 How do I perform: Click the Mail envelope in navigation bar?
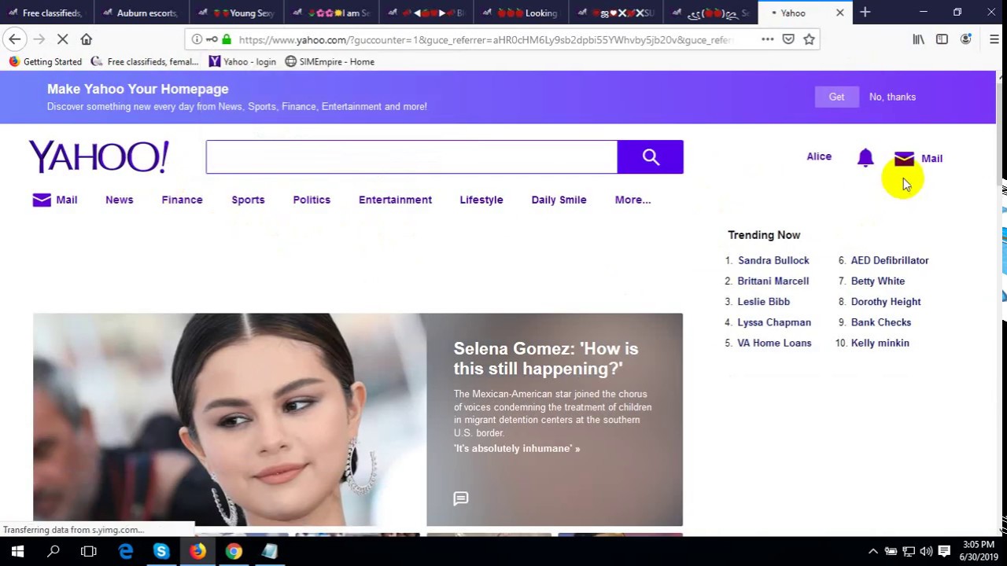(x=42, y=200)
